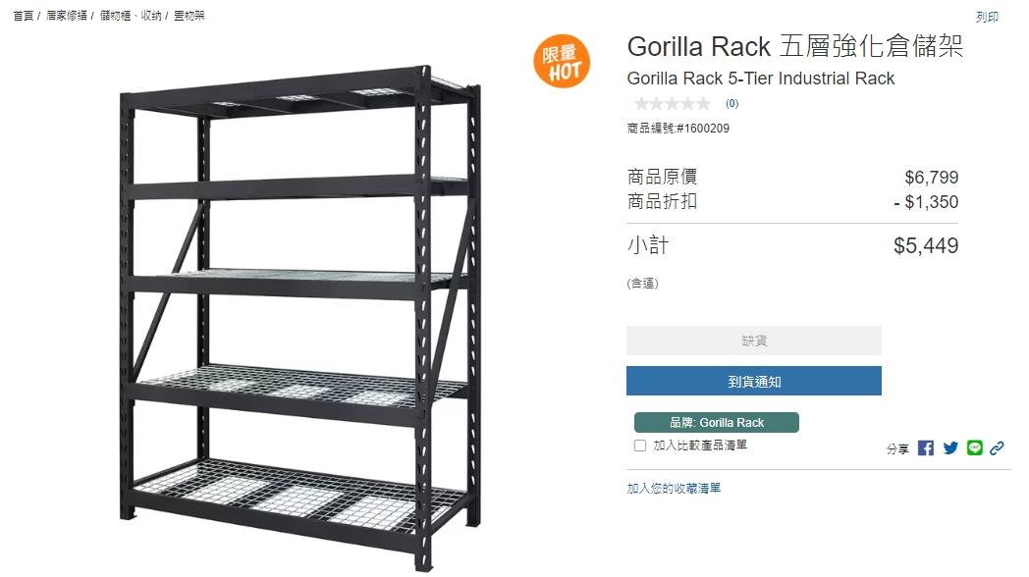Image resolution: width=1029 pixels, height=577 pixels.
Task: Share product on Twitter
Action: [x=950, y=447]
